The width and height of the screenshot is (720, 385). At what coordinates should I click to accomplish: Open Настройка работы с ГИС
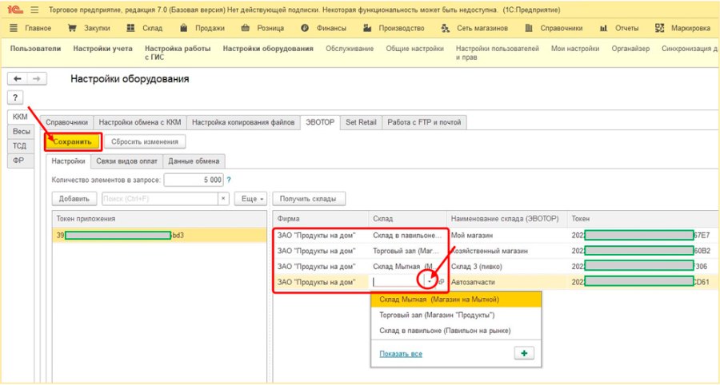[x=178, y=53]
